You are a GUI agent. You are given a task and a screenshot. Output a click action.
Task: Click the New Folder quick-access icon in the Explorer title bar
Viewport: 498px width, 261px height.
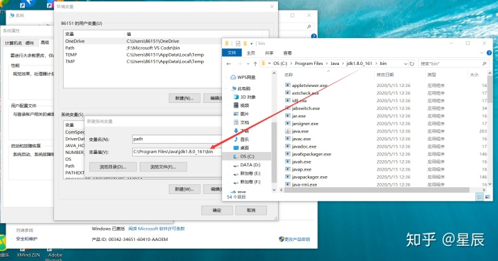(245, 43)
